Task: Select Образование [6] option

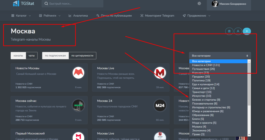Action: (x=218, y=115)
